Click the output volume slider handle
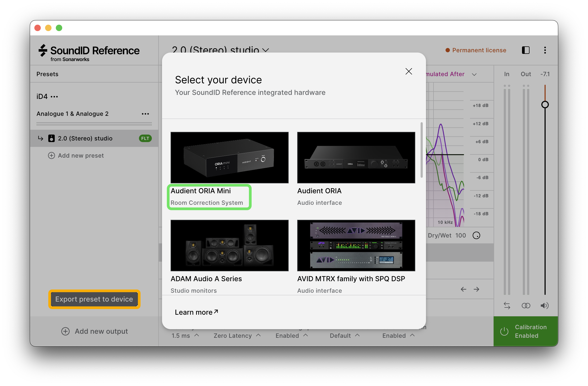This screenshot has width=588, height=386. click(545, 105)
